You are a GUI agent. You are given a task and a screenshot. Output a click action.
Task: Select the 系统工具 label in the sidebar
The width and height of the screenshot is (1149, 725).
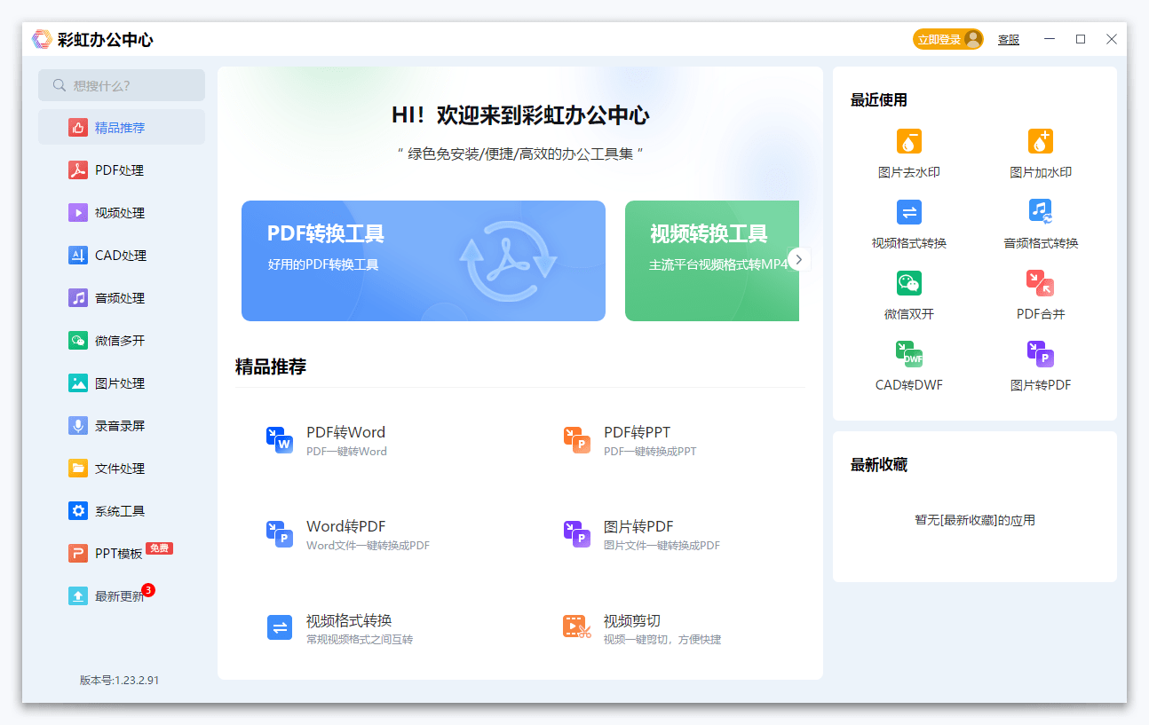pos(120,511)
